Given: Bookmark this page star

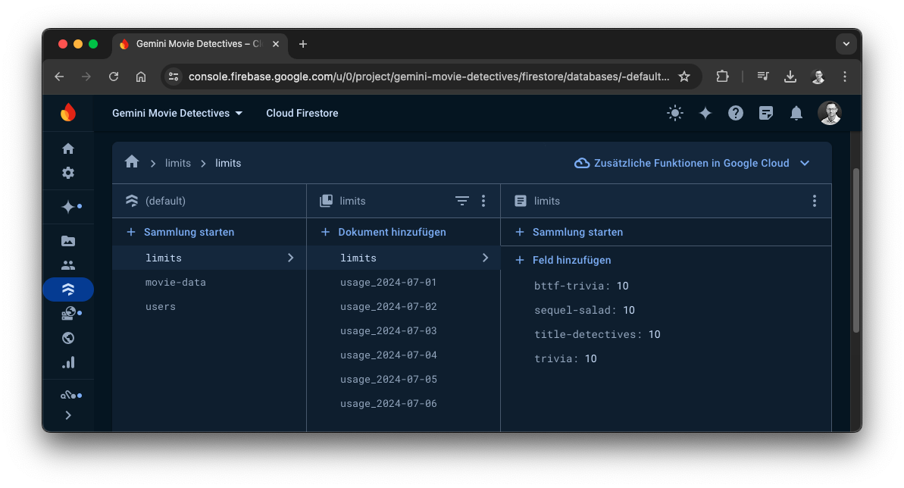Looking at the screenshot, I should pos(684,77).
